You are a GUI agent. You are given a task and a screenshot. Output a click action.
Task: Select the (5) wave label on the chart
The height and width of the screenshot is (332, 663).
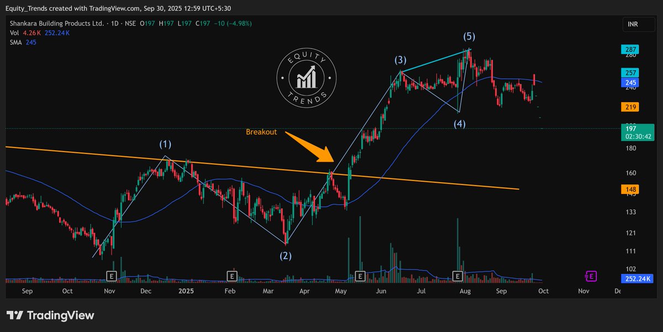[469, 37]
